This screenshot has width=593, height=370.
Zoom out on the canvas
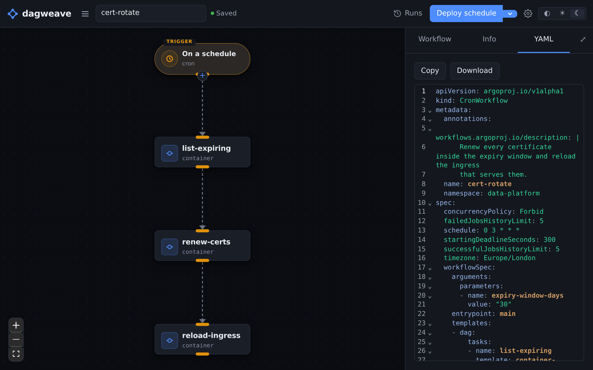(16, 339)
